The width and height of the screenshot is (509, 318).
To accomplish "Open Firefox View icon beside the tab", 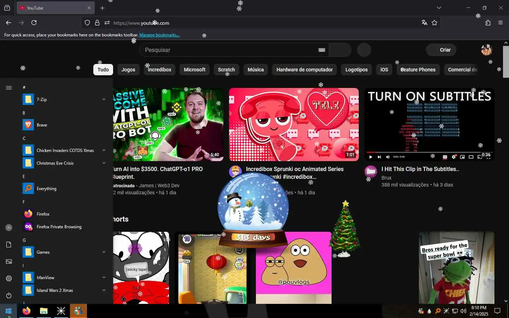I will click(7, 8).
